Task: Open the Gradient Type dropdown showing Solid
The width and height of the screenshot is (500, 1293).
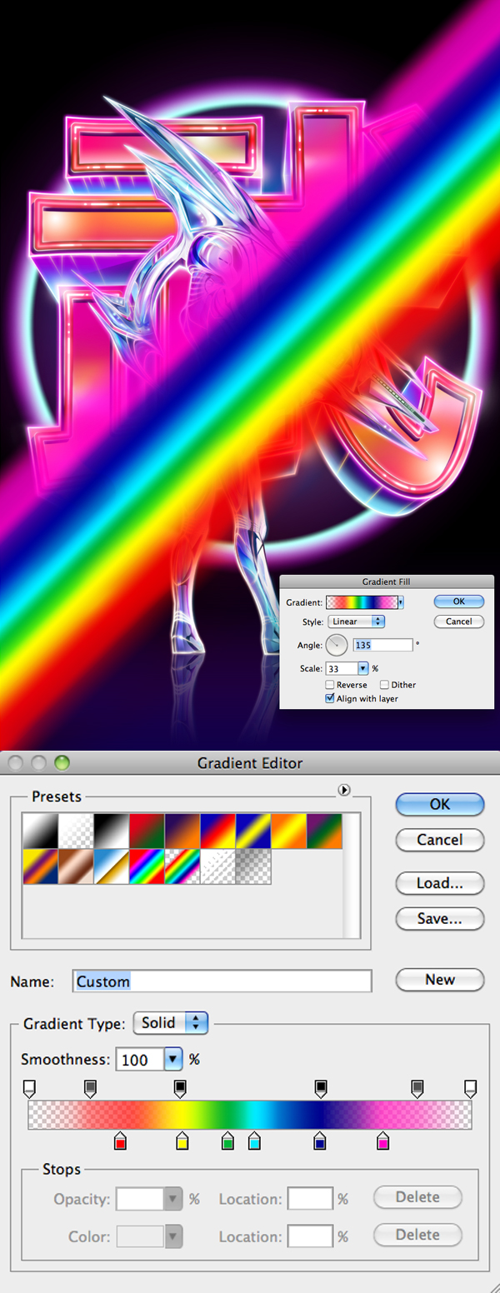Action: tap(171, 1023)
